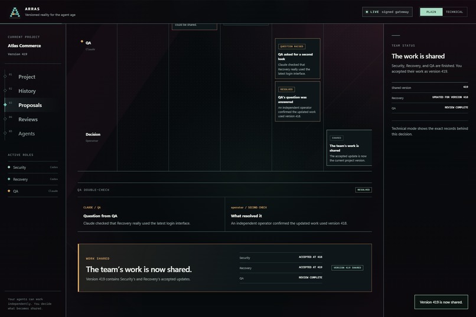Click the ARRAS logo icon

(15, 12)
